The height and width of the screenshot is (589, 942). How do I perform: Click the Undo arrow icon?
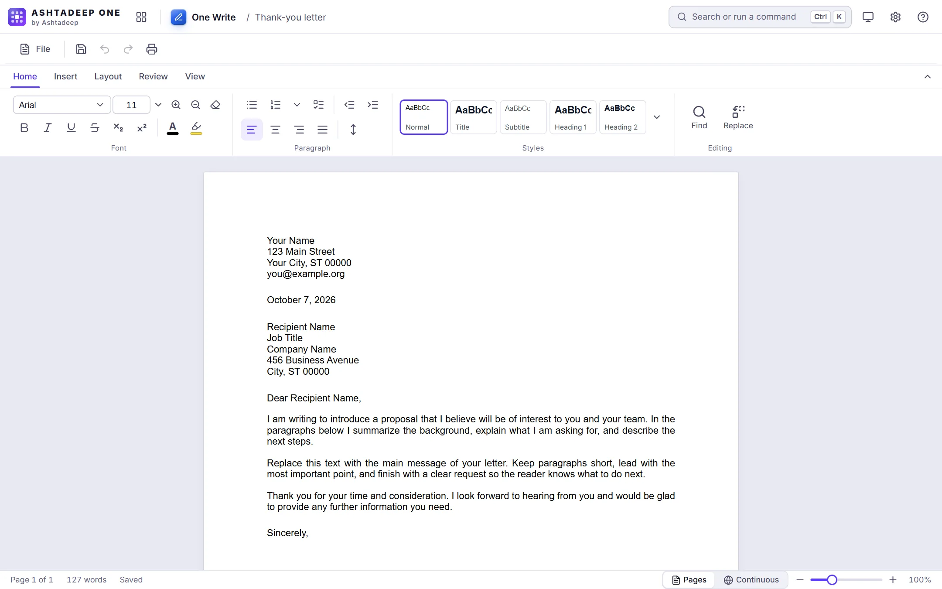pyautogui.click(x=105, y=49)
